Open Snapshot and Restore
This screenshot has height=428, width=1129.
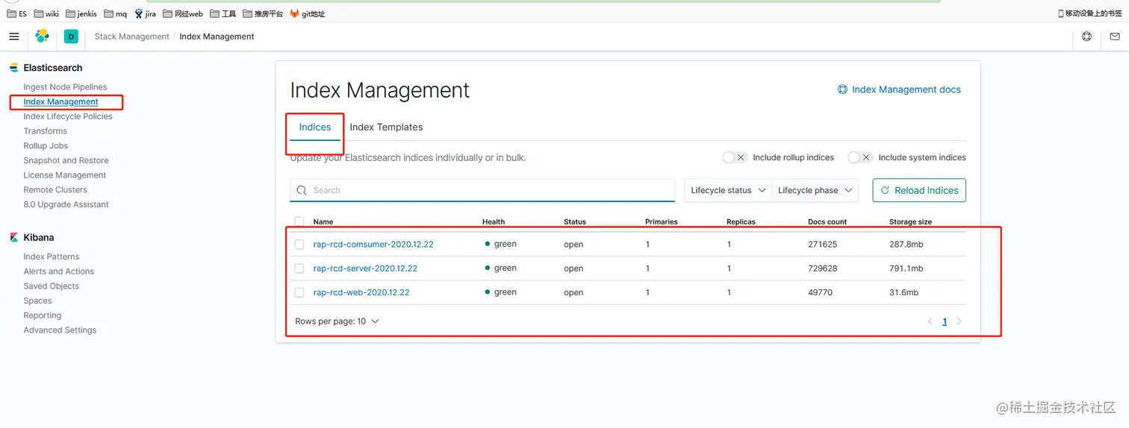pyautogui.click(x=66, y=160)
